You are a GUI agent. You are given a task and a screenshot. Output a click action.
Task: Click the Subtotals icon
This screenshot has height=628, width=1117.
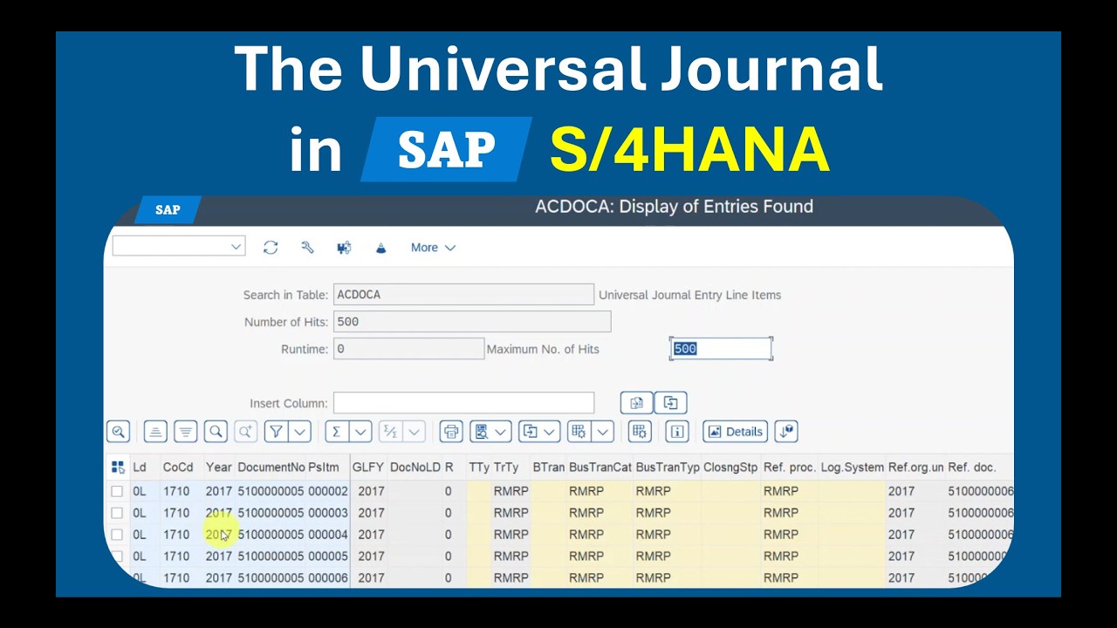[390, 431]
